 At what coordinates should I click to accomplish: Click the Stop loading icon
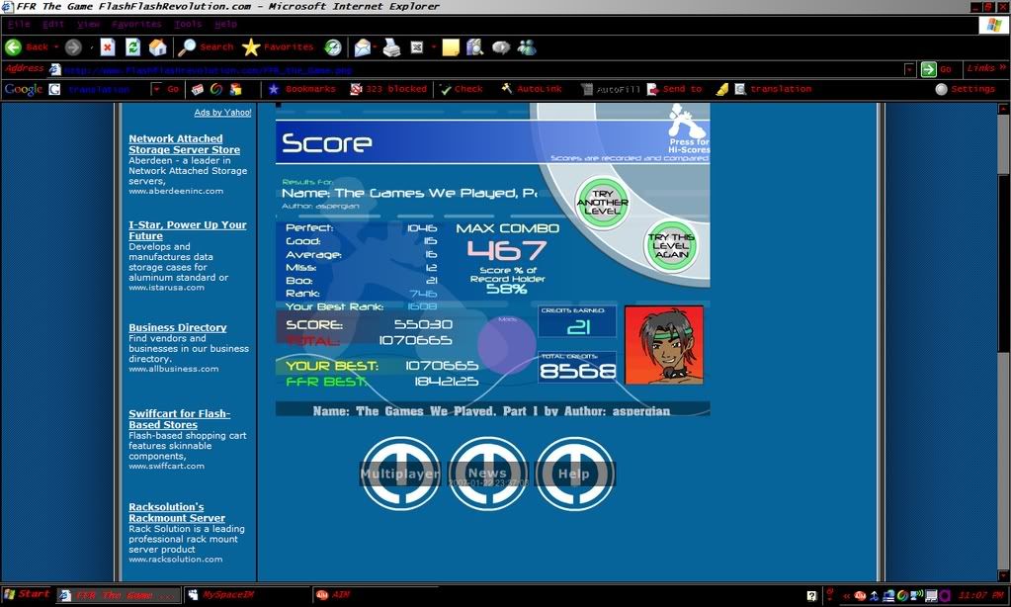[108, 46]
